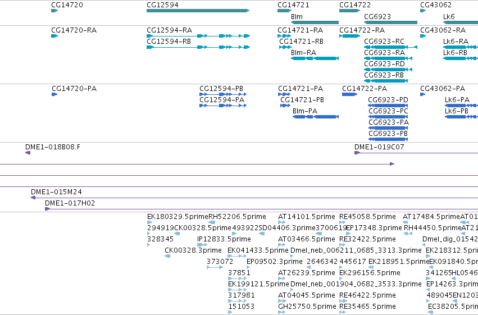Open the CG6923-RC transcript

click(x=390, y=47)
